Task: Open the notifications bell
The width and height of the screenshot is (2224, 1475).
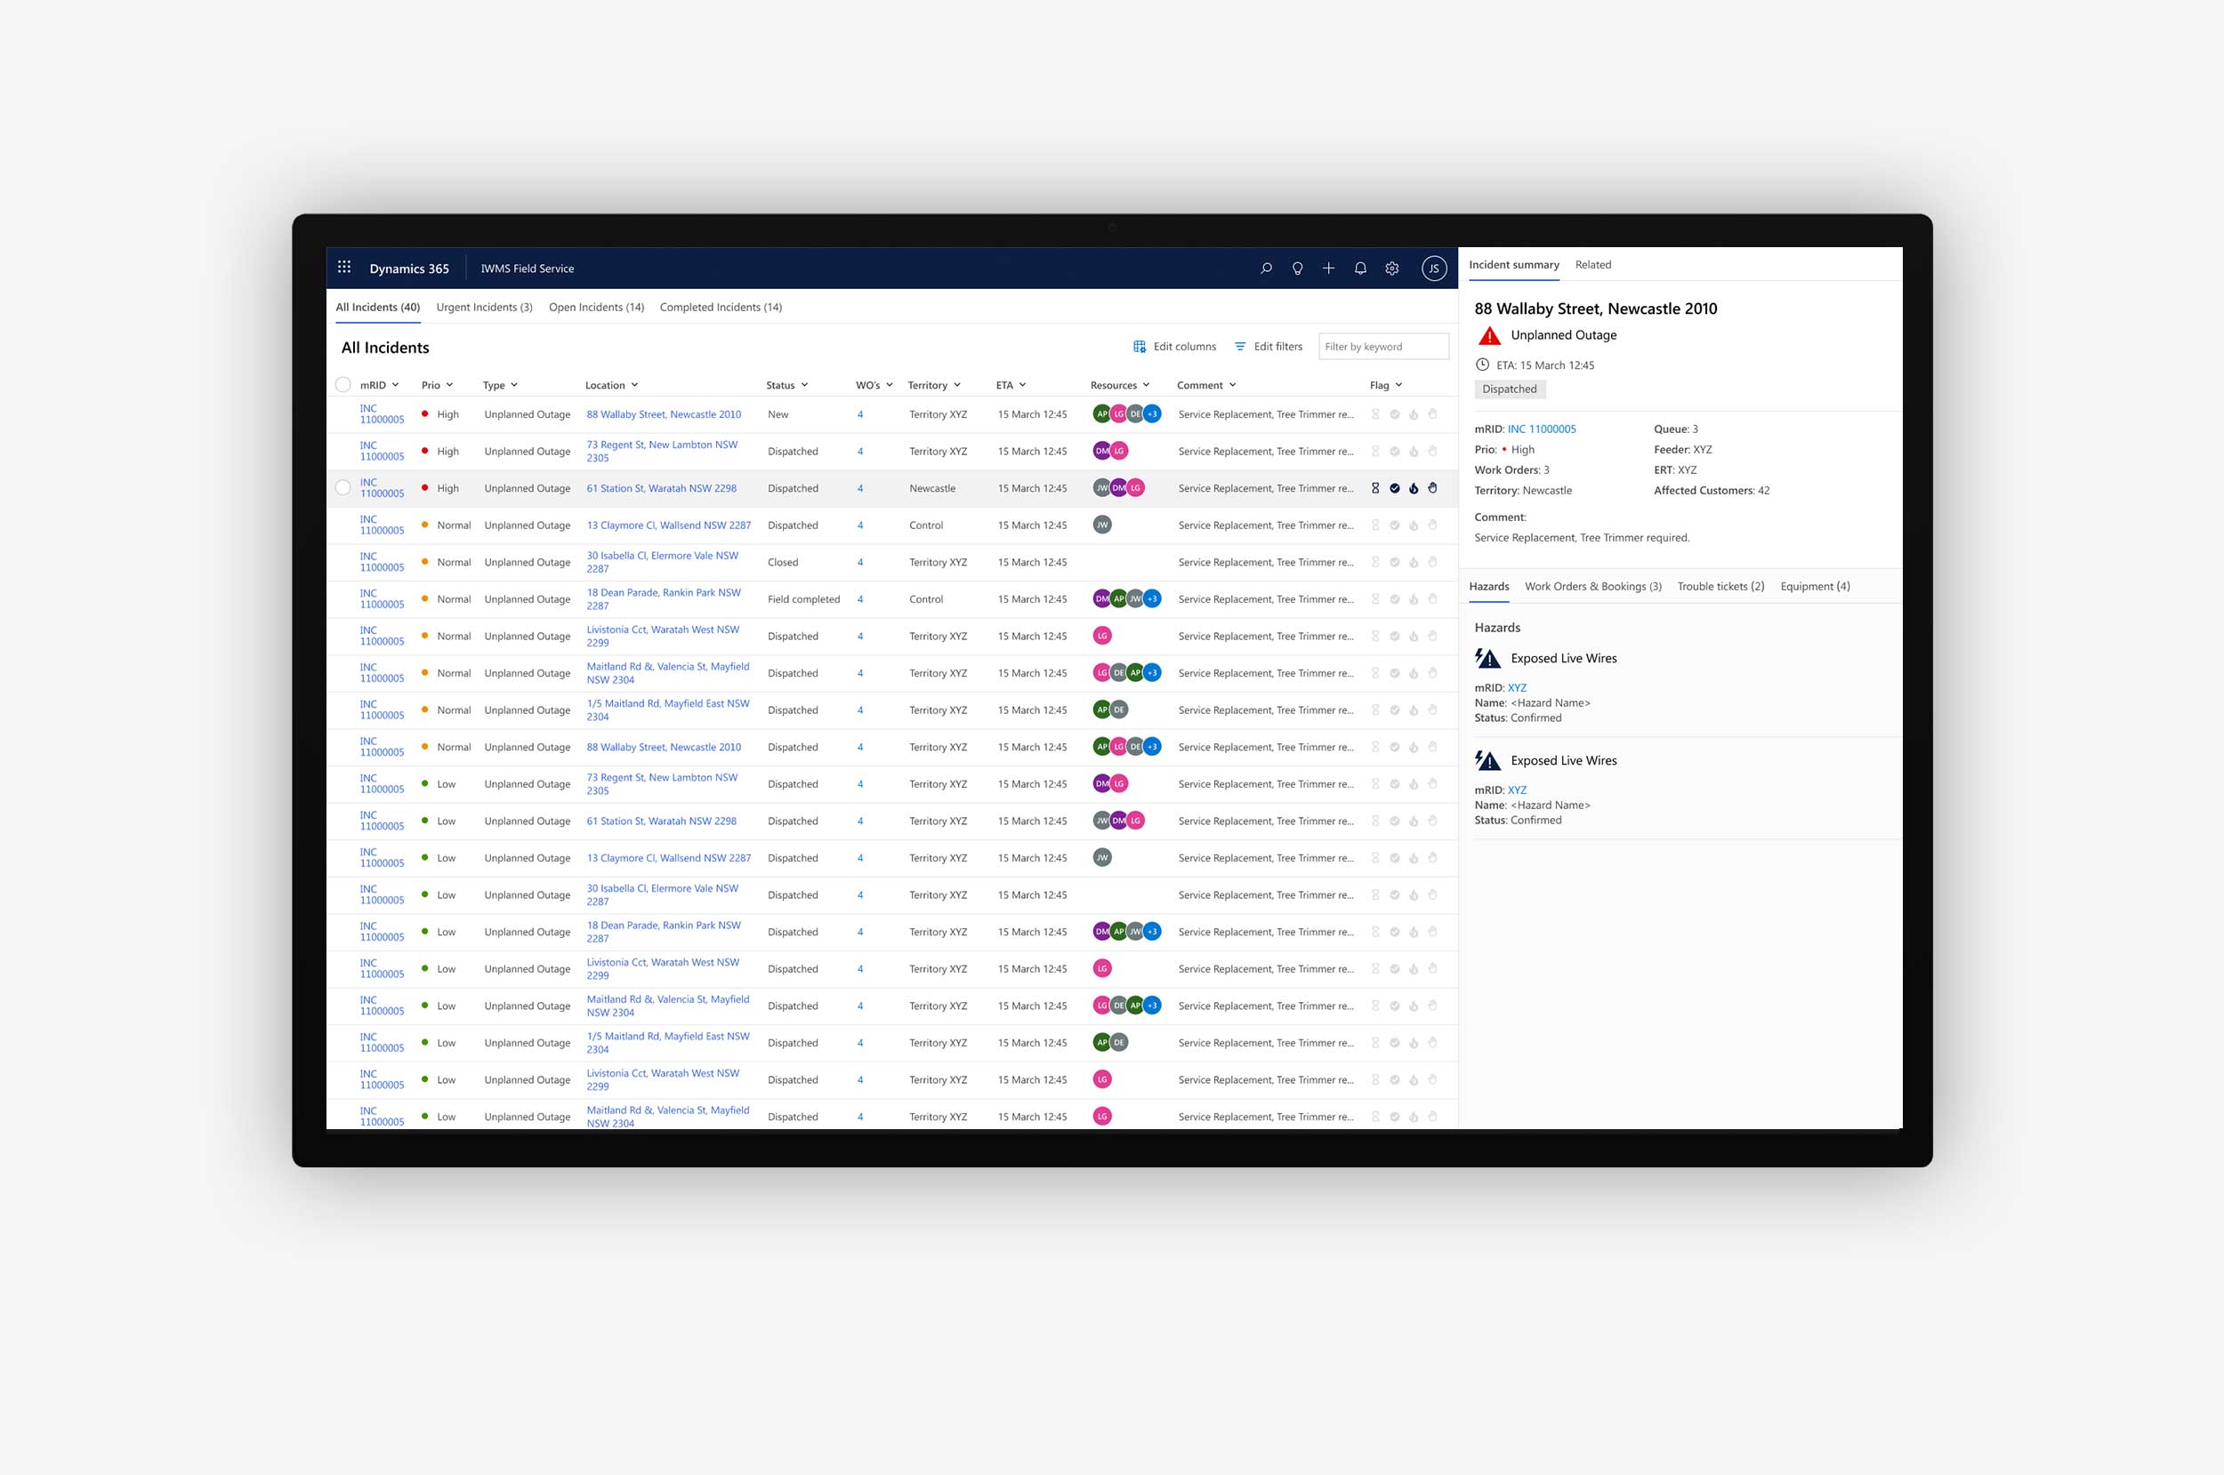Action: click(x=1360, y=269)
